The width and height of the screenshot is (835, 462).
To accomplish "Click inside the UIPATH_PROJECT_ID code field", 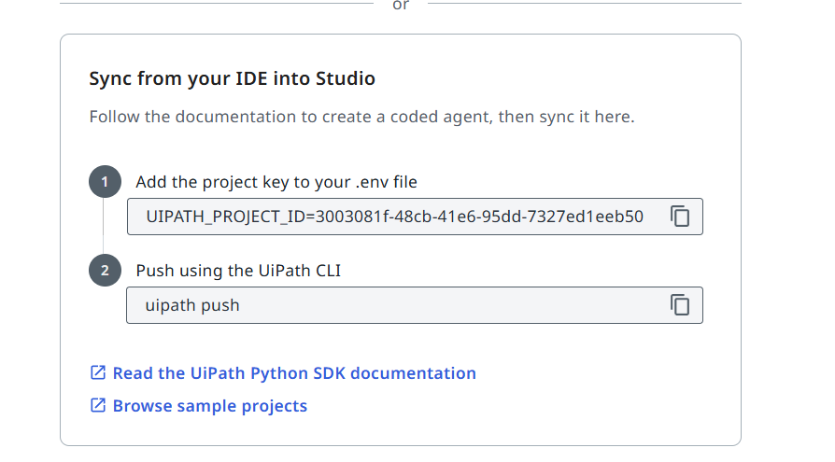I will tap(392, 217).
